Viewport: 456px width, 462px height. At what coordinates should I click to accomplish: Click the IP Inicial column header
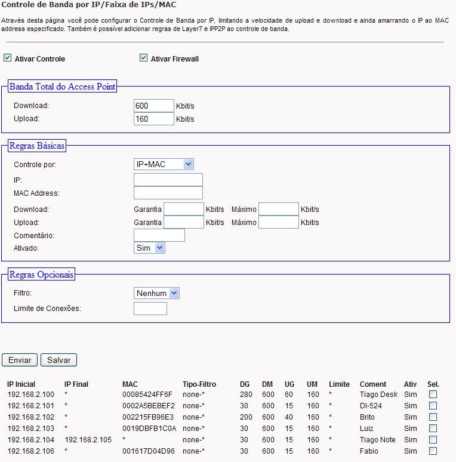pyautogui.click(x=21, y=384)
